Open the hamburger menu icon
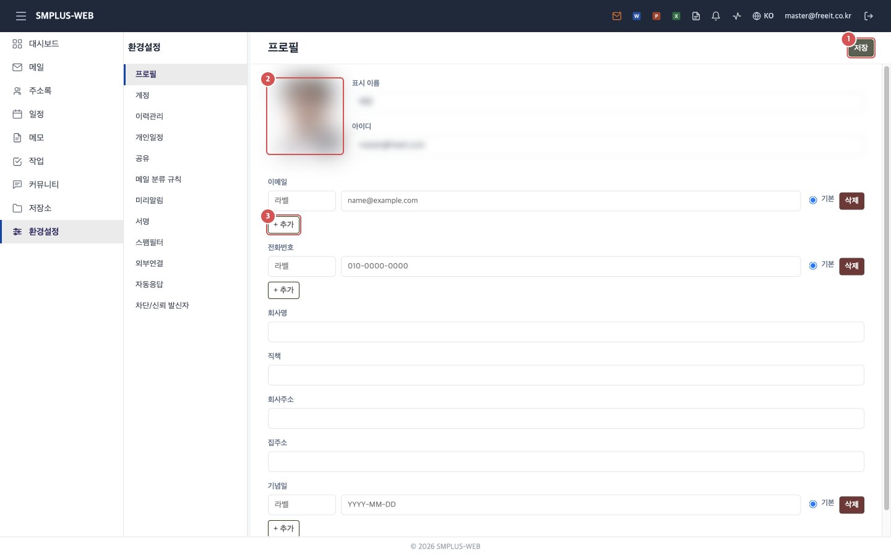Screen dimensions: 891x556 point(21,16)
